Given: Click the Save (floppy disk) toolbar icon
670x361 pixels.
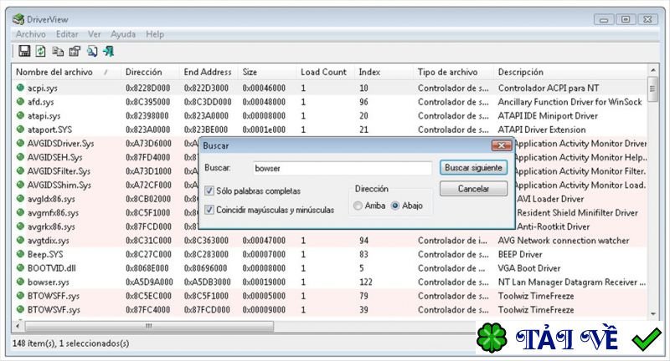Looking at the screenshot, I should click(x=24, y=52).
